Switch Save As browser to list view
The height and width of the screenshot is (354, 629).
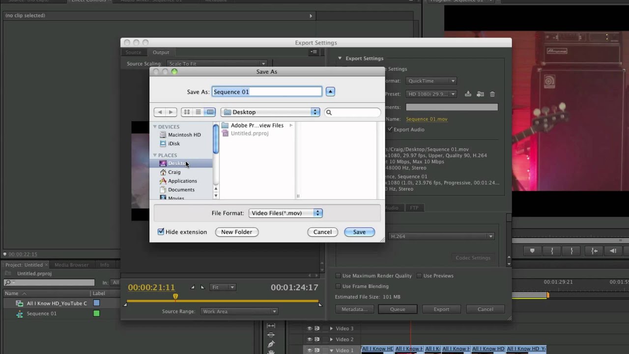coord(199,112)
